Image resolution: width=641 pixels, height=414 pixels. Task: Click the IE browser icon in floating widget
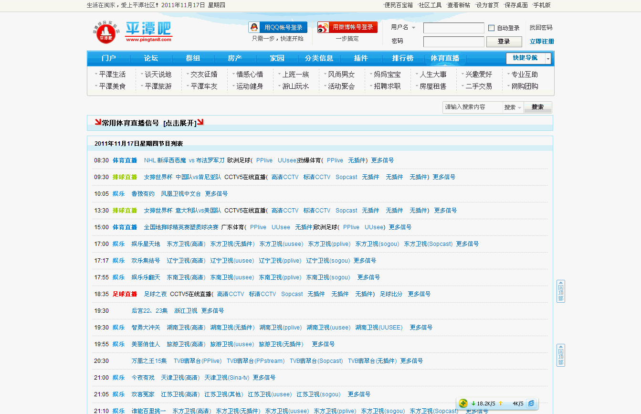531,403
